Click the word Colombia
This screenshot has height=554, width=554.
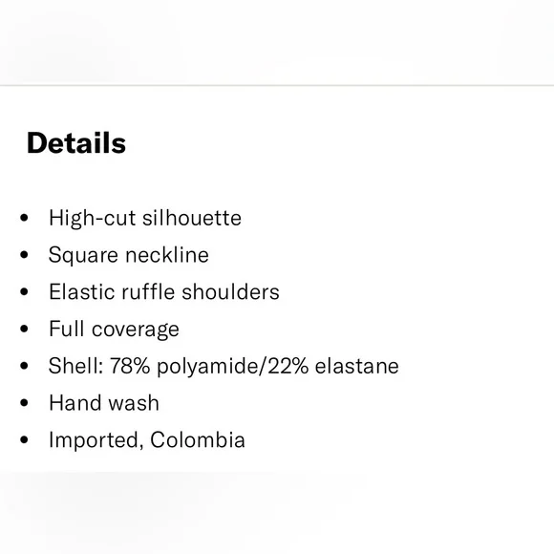click(198, 440)
